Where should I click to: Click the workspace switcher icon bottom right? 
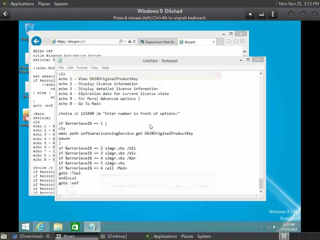284,236
